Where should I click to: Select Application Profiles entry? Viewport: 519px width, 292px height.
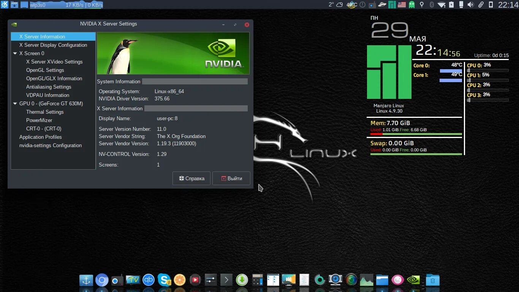pos(41,137)
